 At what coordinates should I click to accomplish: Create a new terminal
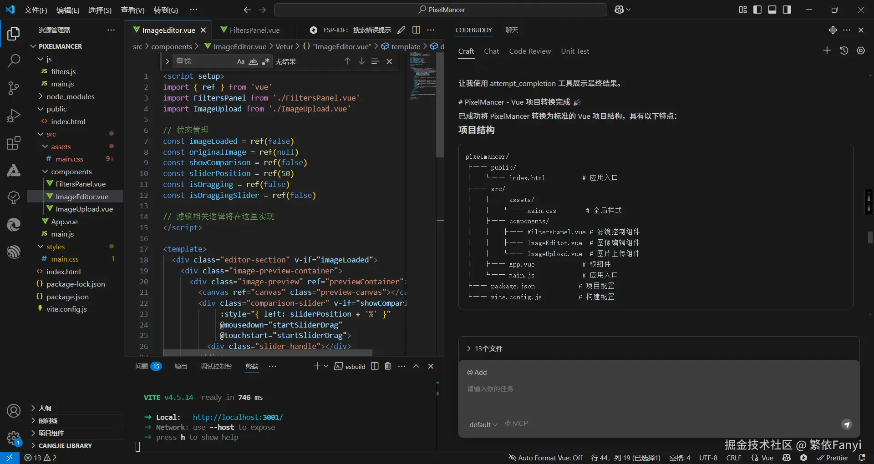coord(317,366)
